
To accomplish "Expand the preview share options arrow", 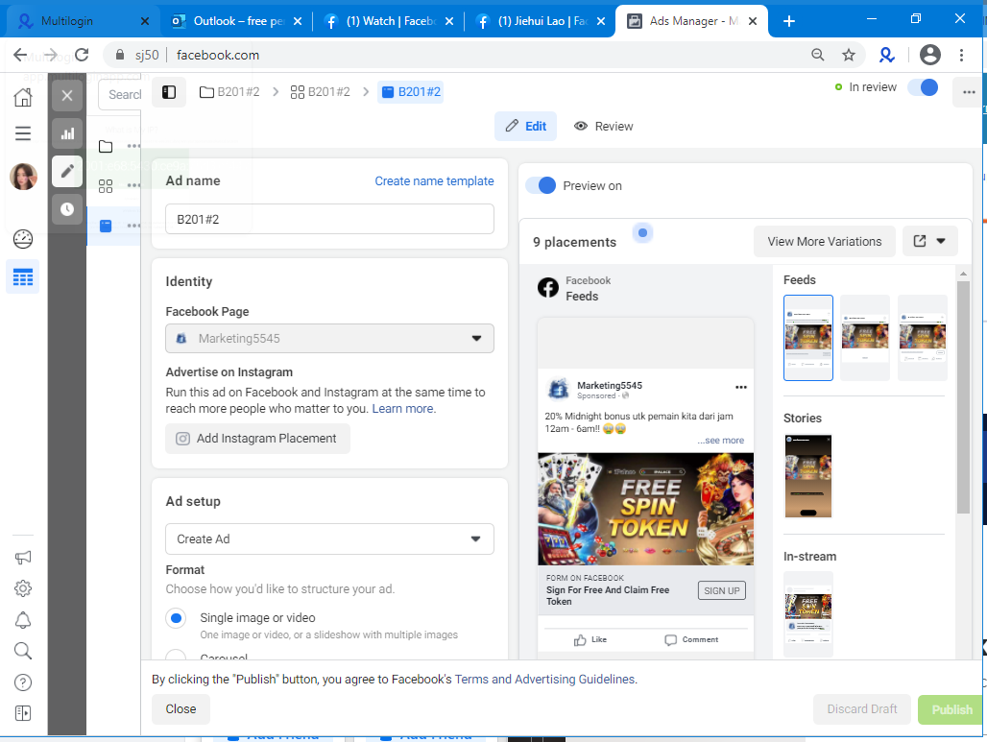I will pos(941,241).
